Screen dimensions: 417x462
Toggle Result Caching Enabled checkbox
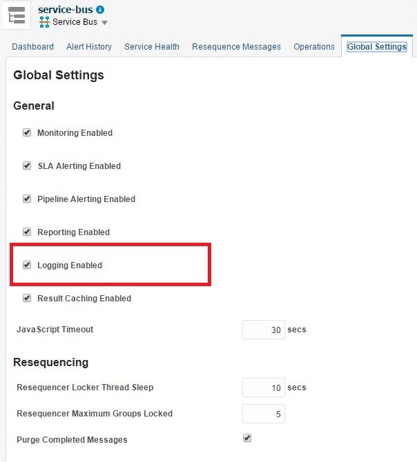click(x=27, y=298)
